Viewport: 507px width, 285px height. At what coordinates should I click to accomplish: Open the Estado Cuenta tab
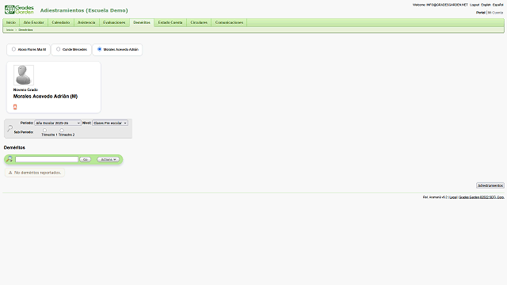pyautogui.click(x=170, y=23)
